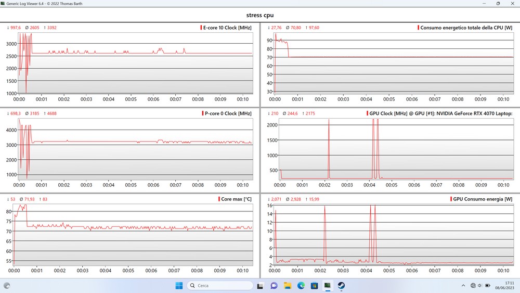Open the Widgets icon at taskbar left
Screen dimensions: 520x293
[7, 285]
